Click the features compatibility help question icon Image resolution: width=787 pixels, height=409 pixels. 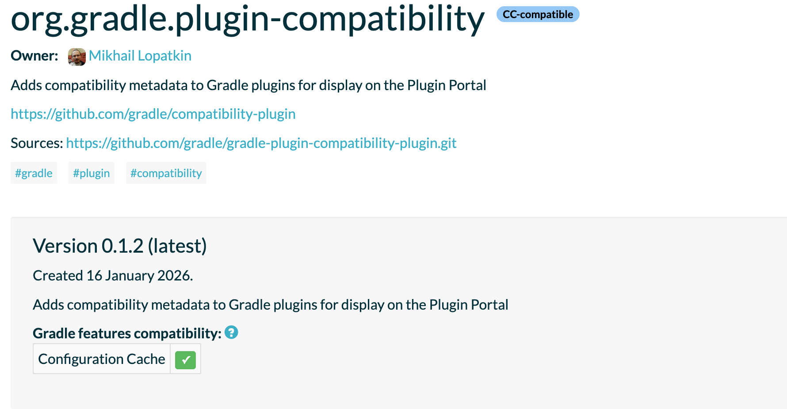pyautogui.click(x=231, y=332)
